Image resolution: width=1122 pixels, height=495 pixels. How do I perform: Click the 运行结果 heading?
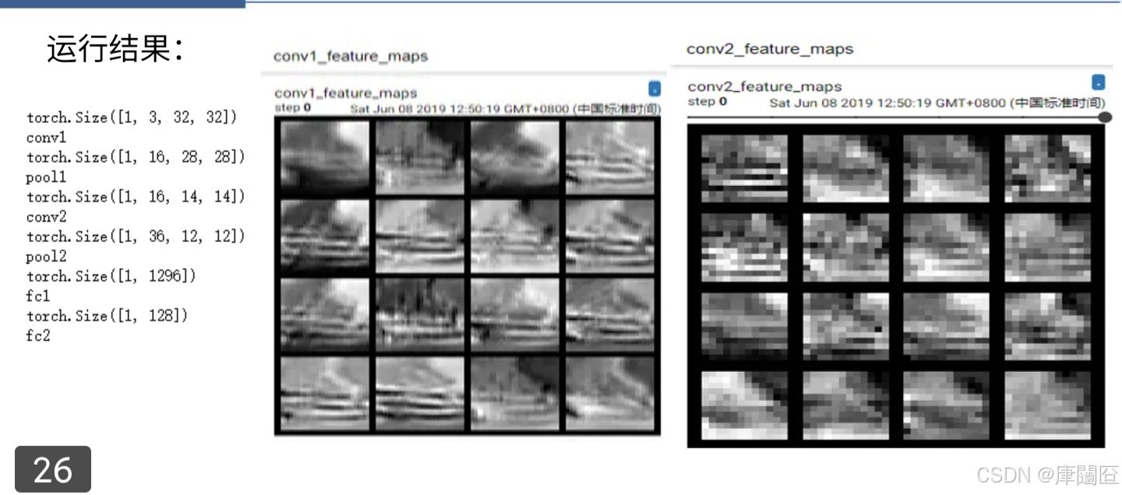click(x=115, y=50)
